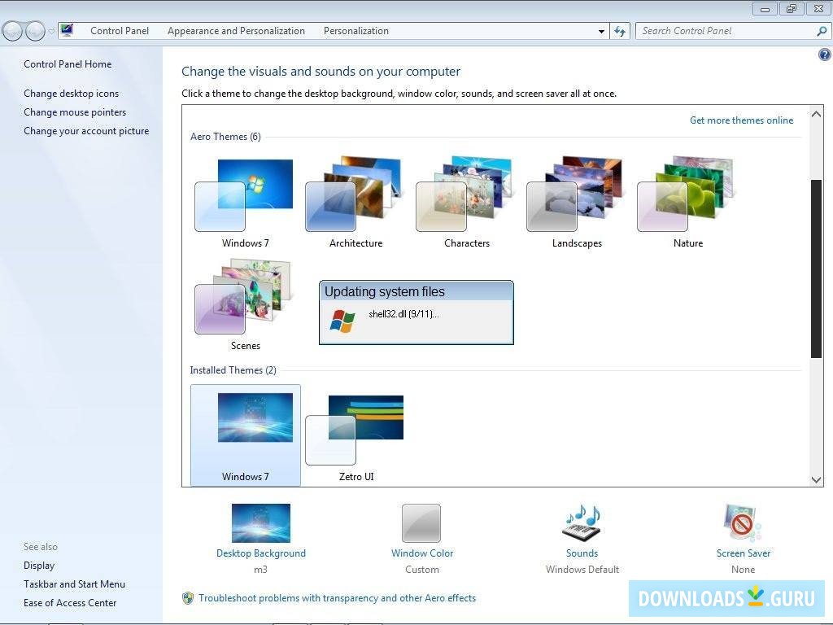This screenshot has width=833, height=625.
Task: Open Get more themes online
Action: coord(741,120)
